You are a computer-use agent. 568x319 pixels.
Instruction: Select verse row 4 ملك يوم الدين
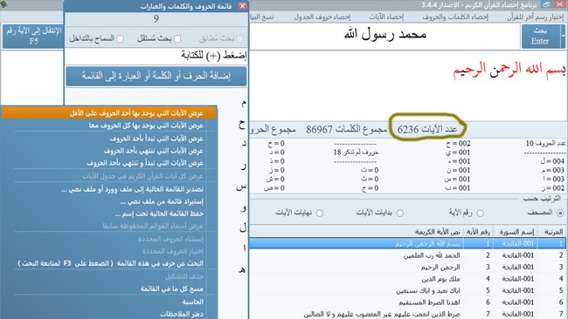(407, 279)
